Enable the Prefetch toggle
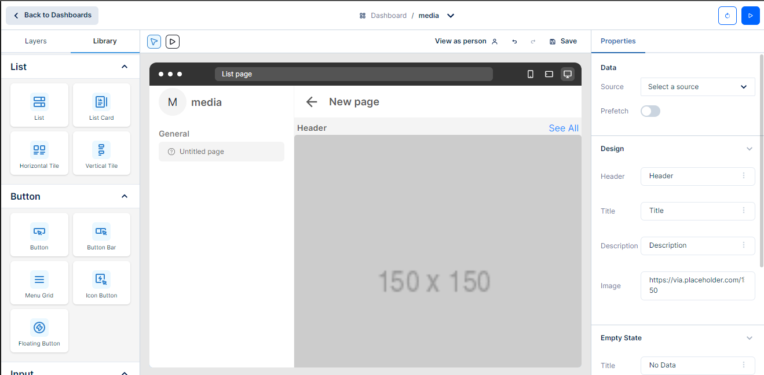Screen dimensions: 764x375 [650, 111]
